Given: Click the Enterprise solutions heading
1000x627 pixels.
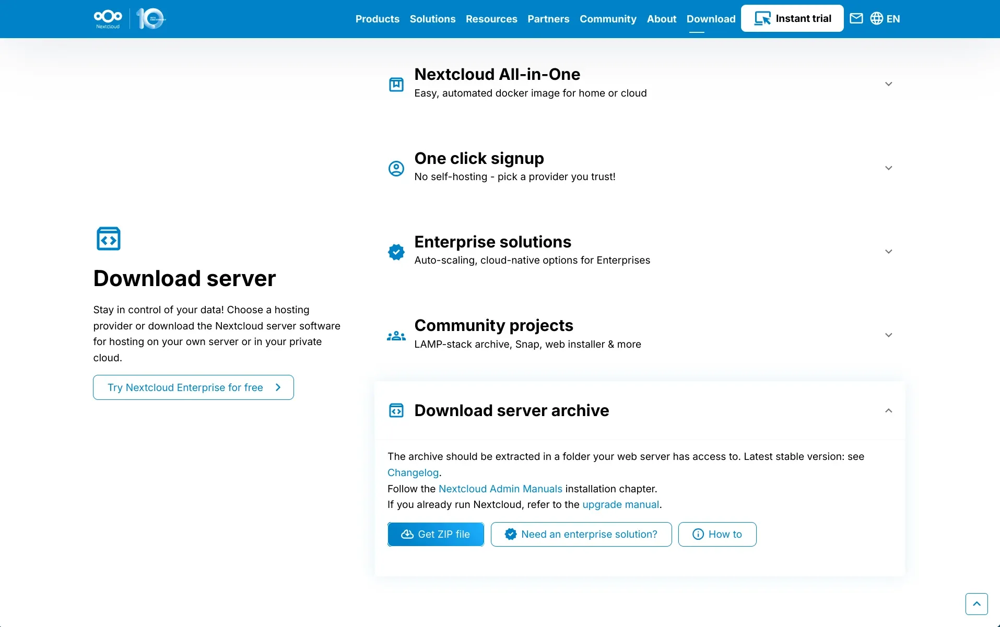Looking at the screenshot, I should point(492,242).
